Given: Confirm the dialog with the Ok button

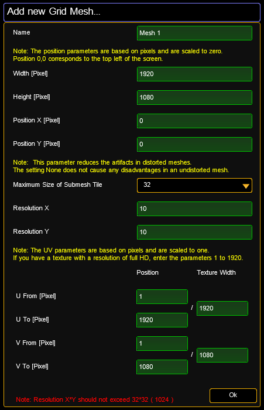Looking at the screenshot, I should click(x=233, y=395).
